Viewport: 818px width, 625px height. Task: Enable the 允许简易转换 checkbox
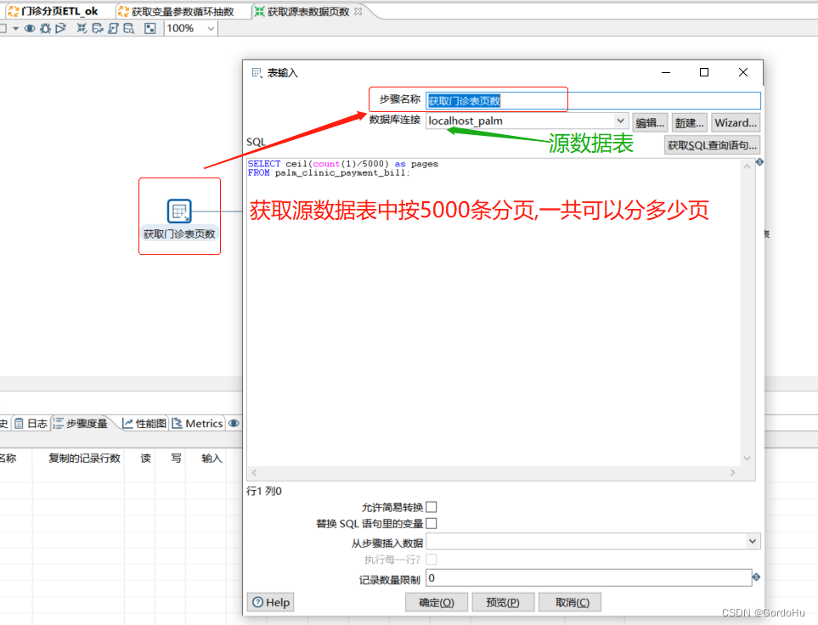432,507
